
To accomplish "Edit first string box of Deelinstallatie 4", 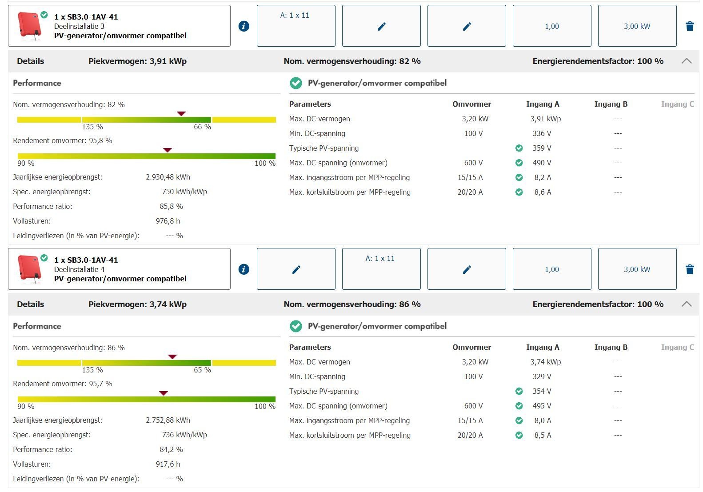I will (x=296, y=269).
